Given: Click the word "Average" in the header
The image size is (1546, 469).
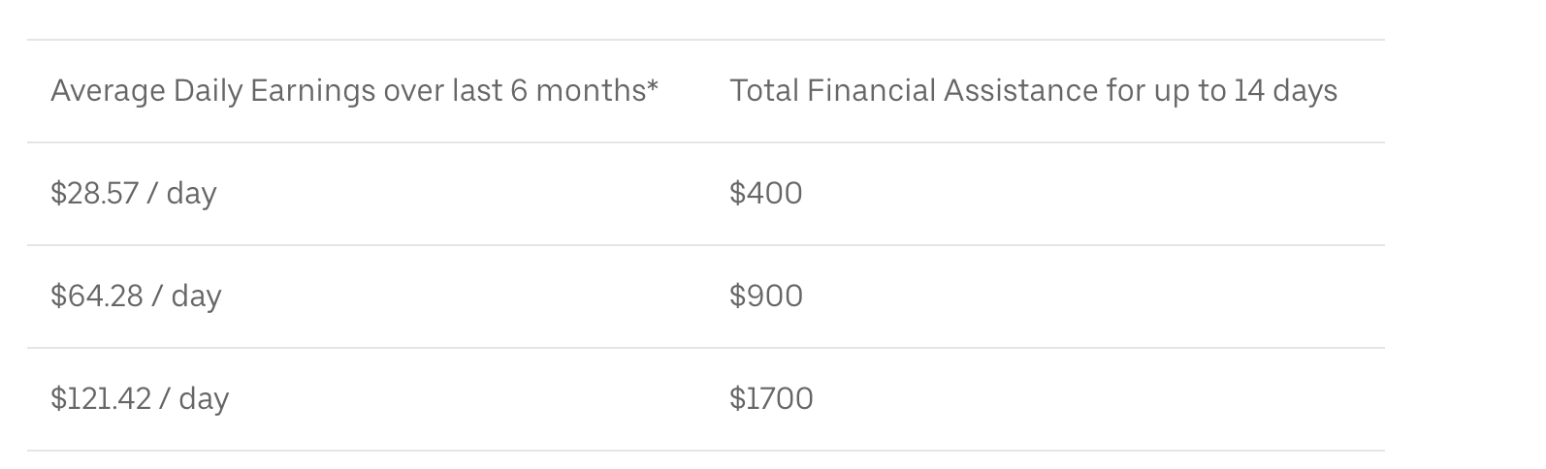Looking at the screenshot, I should 108,91.
